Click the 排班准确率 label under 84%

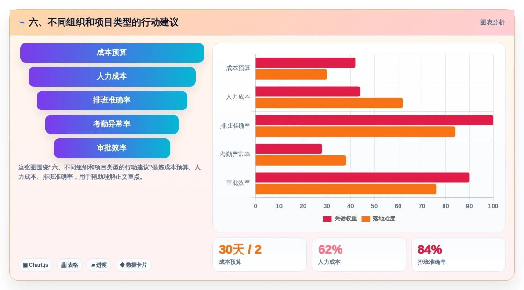click(431, 262)
